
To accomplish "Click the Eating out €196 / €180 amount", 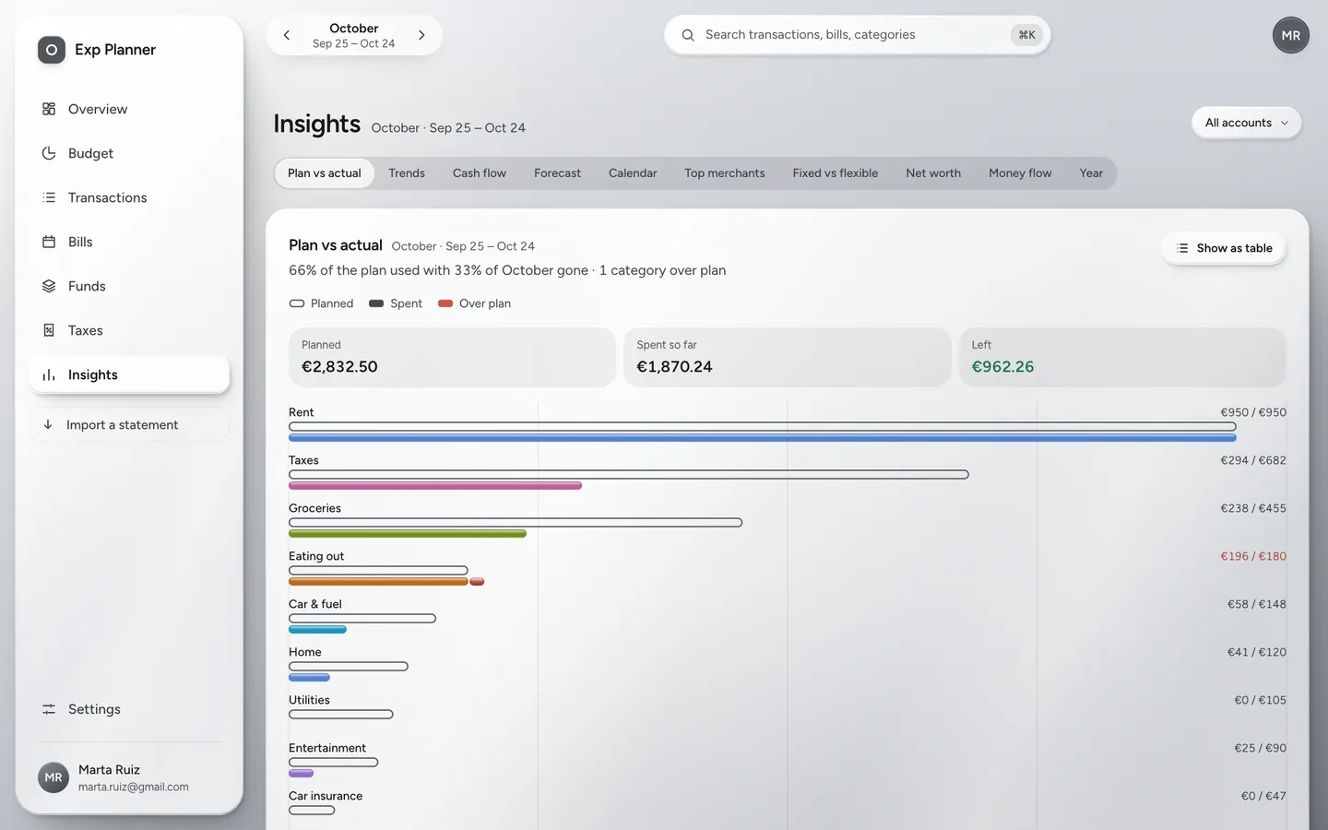I will point(1253,556).
